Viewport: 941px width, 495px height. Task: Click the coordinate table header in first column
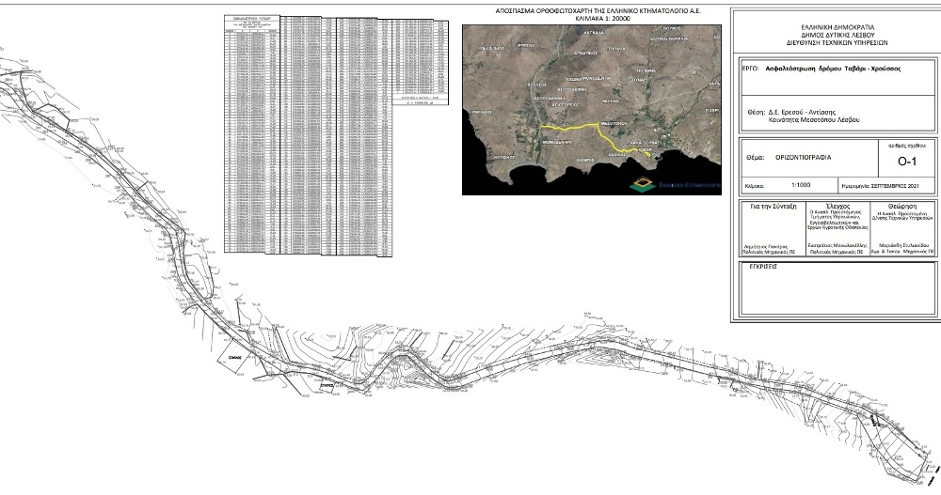(x=249, y=20)
